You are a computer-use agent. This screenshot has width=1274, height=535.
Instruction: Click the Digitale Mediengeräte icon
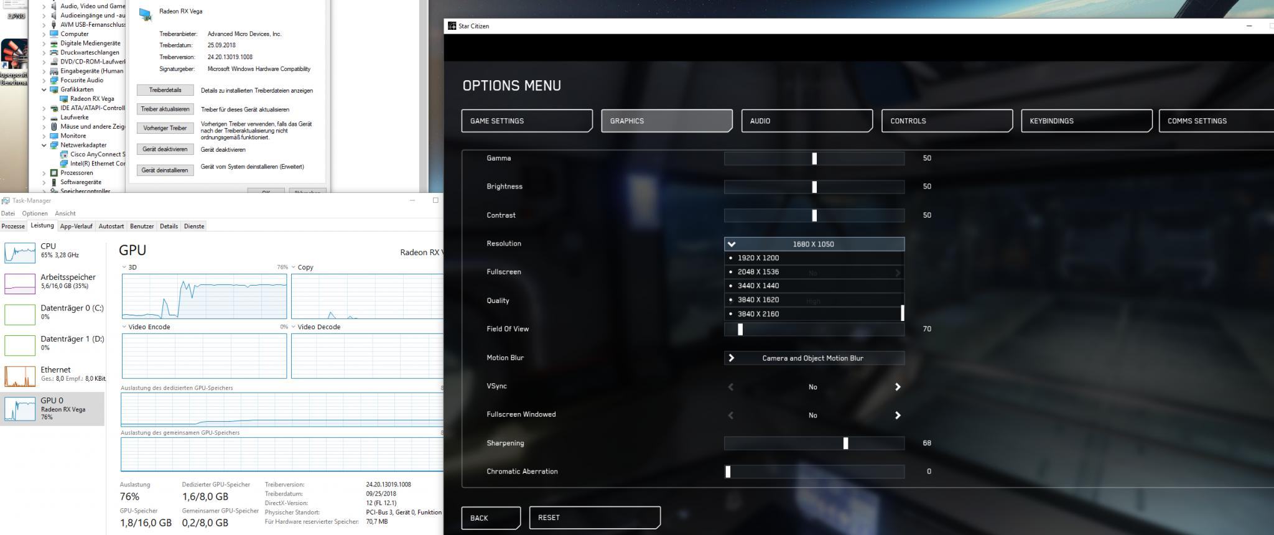53,44
